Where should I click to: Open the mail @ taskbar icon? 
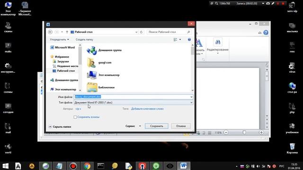click(156, 166)
